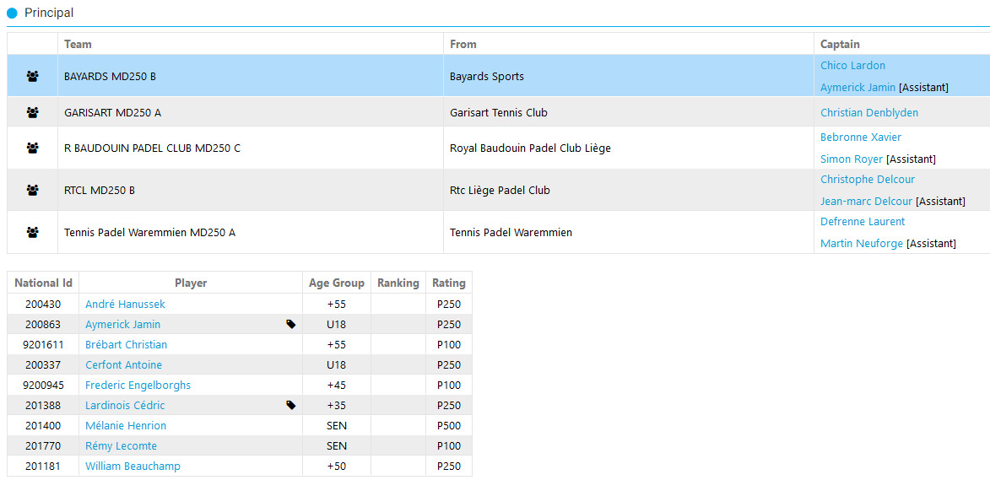Click the tag icon next to Lardinois Cédric
The width and height of the screenshot is (990, 480).
291,406
